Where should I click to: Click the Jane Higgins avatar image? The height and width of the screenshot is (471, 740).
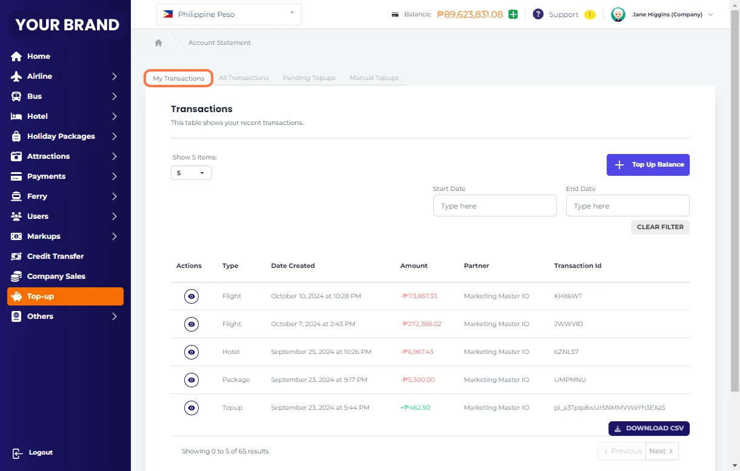[x=618, y=15]
